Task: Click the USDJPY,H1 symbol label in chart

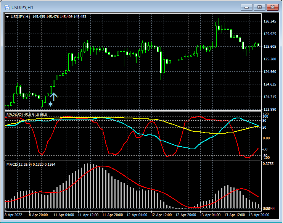Action: tap(21, 16)
